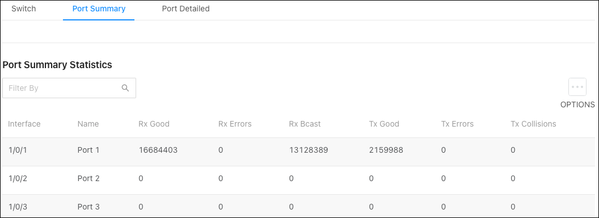Sort by Rx Bcast column header
This screenshot has height=218, width=599.
[x=305, y=124]
